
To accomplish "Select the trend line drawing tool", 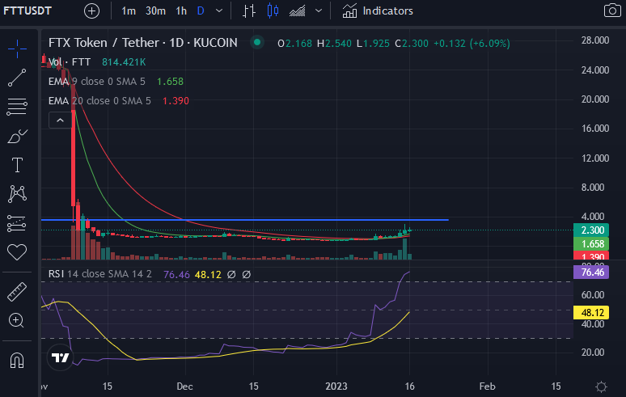I will click(17, 78).
